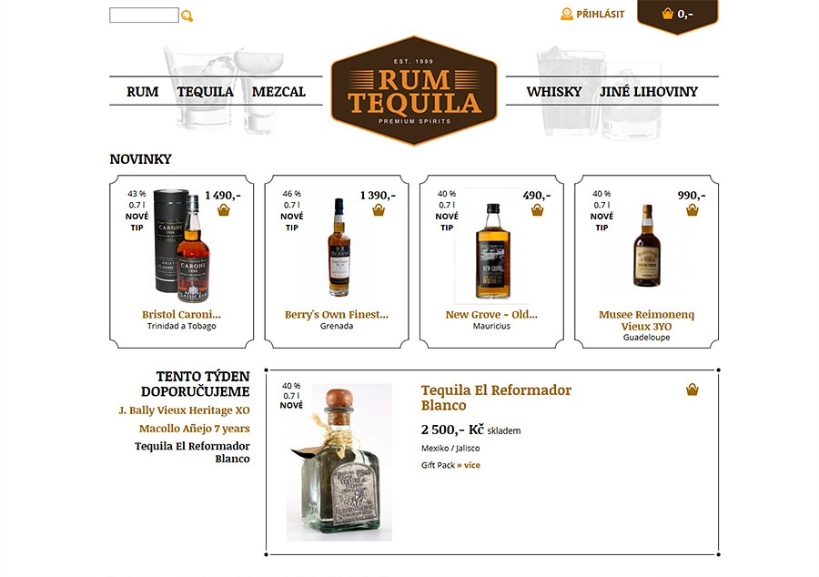
Task: Click in the search input field
Action: [x=144, y=15]
